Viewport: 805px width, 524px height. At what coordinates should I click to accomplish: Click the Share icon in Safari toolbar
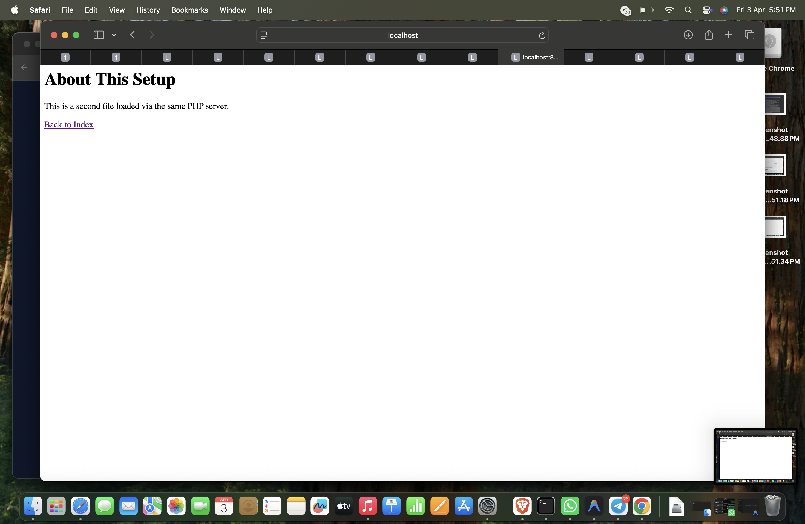coord(708,35)
